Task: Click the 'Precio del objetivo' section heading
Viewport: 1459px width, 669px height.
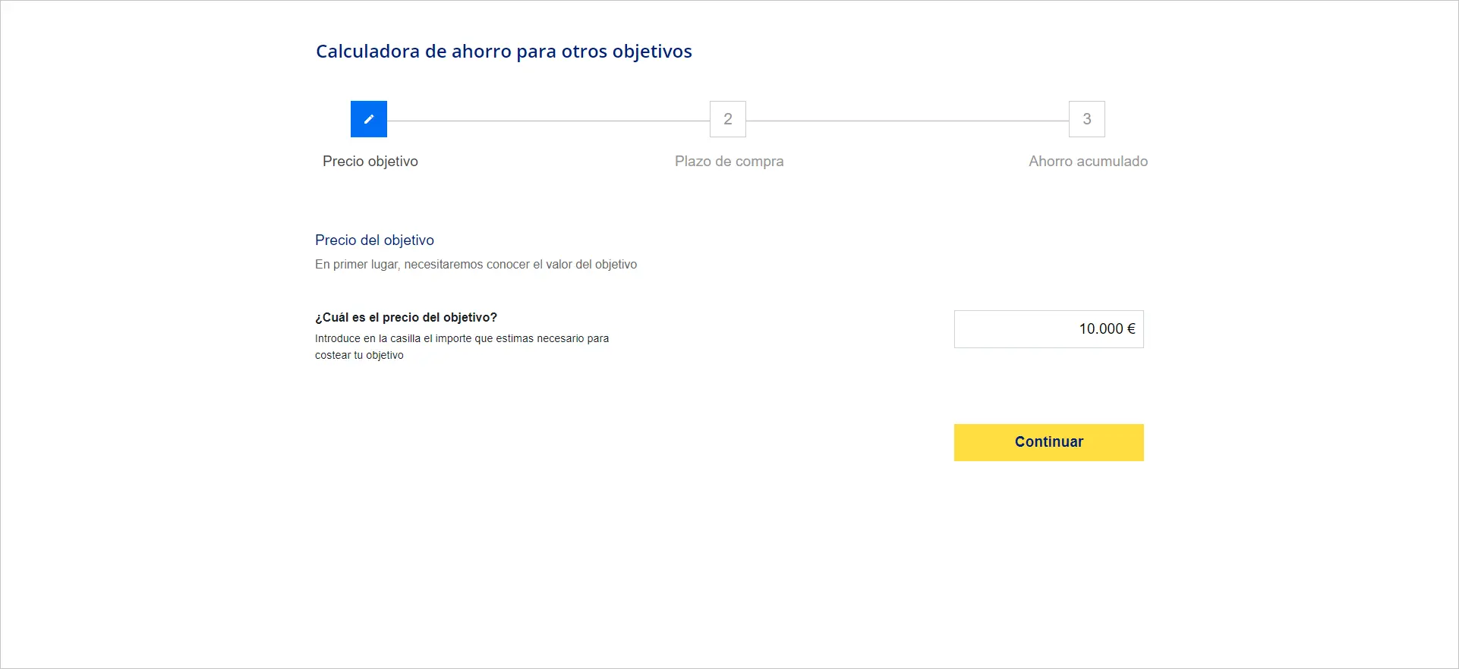Action: coord(374,240)
